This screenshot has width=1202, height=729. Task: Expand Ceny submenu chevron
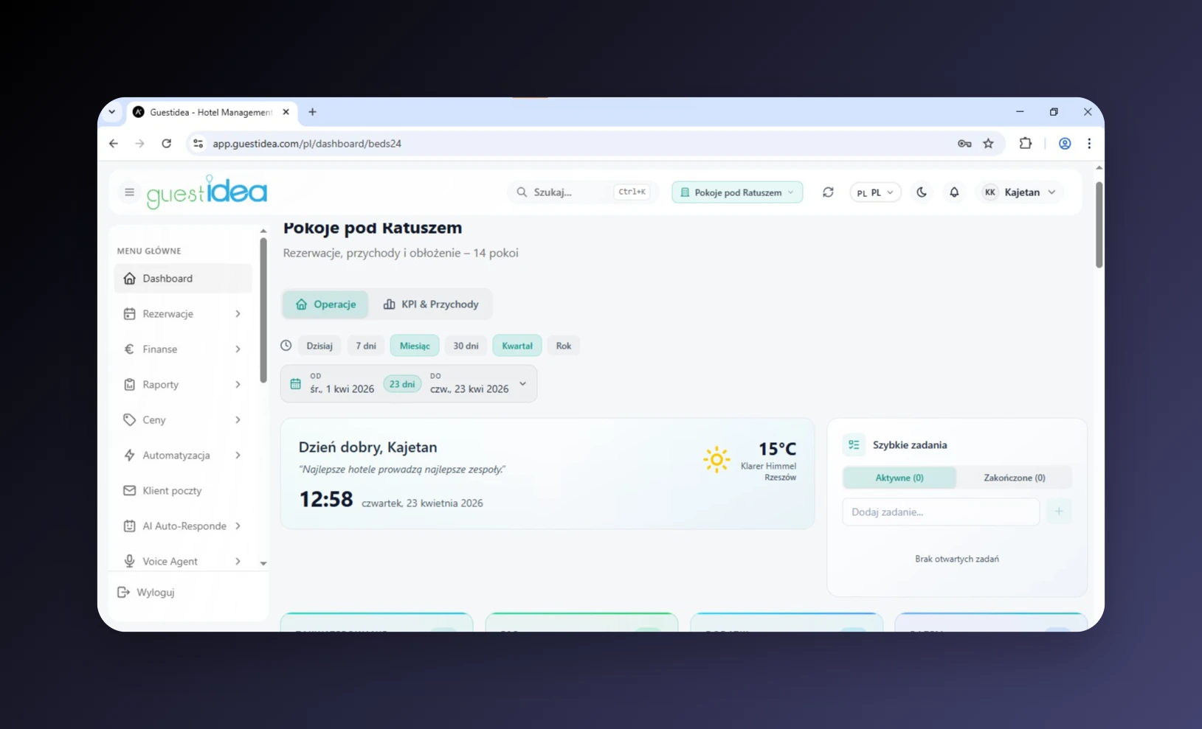click(x=238, y=420)
